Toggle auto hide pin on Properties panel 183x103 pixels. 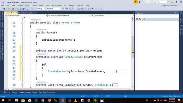[x=175, y=13]
